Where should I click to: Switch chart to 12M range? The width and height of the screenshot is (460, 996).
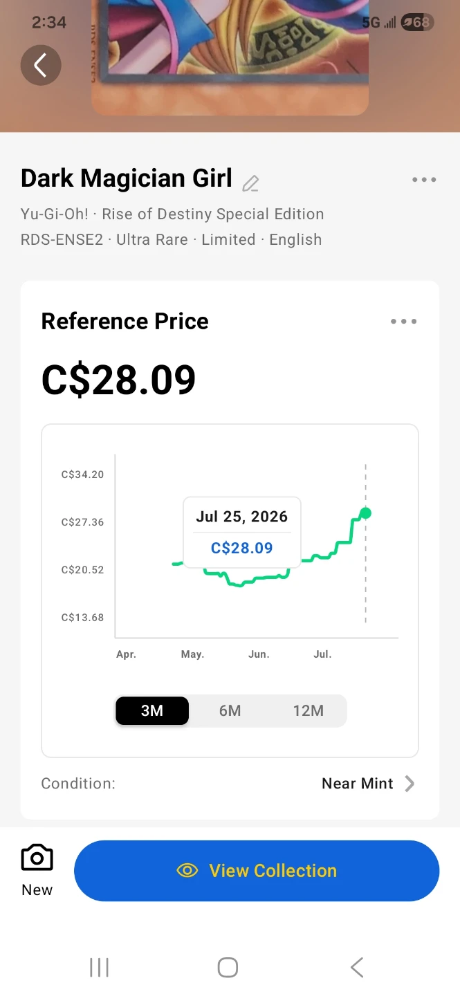[x=308, y=711]
